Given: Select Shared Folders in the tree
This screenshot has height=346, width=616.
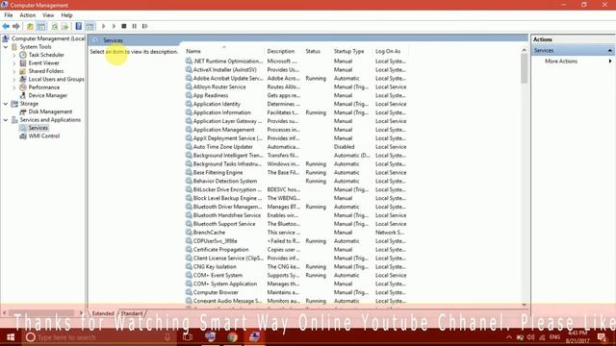Looking at the screenshot, I should tap(46, 71).
